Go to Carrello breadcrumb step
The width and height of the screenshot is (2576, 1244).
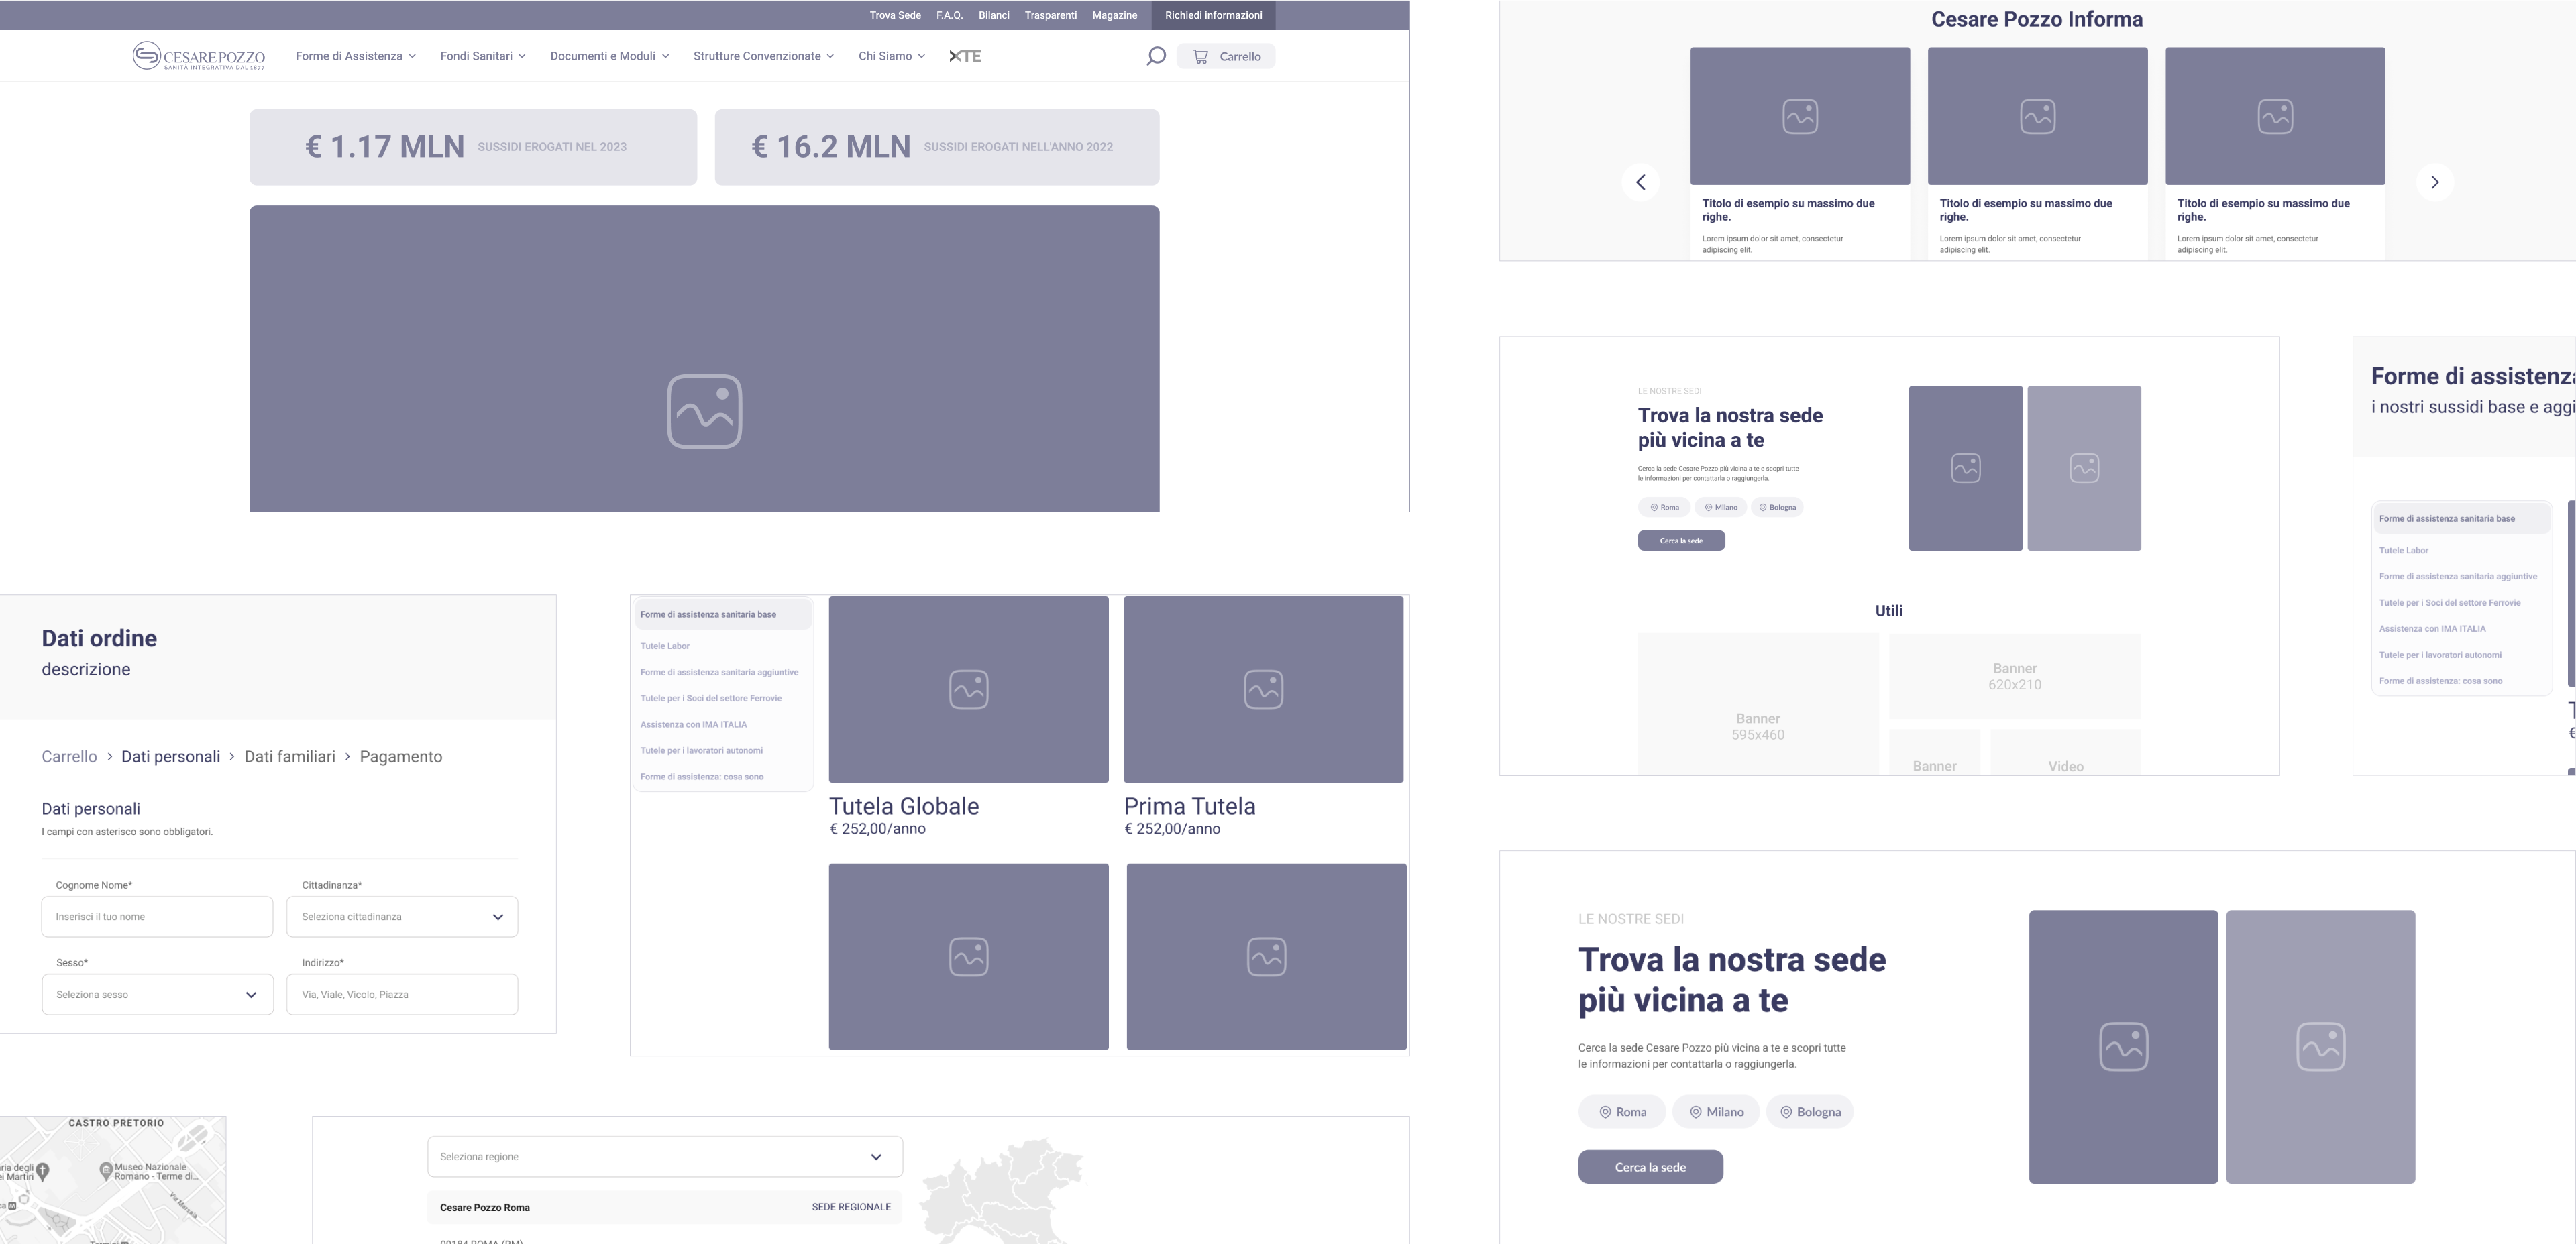coord(69,757)
